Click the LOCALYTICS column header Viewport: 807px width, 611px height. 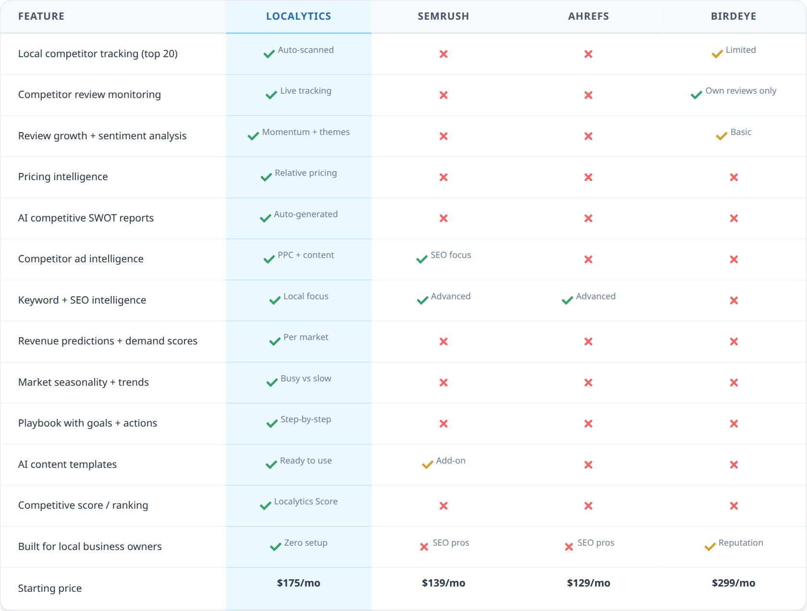[298, 16]
